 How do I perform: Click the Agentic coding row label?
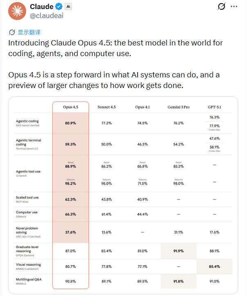click(x=27, y=121)
